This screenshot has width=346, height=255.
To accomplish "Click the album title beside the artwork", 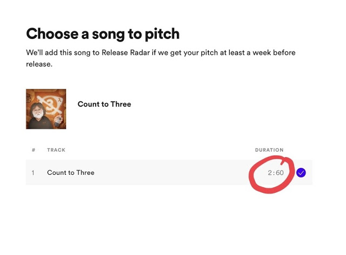I will click(104, 104).
